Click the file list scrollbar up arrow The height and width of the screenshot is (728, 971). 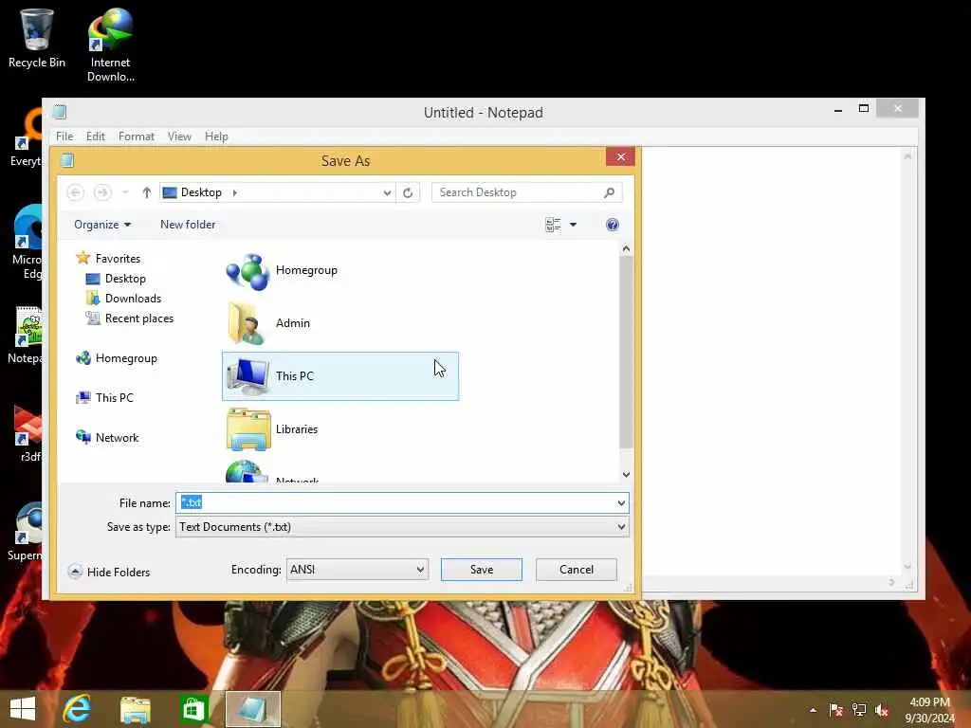pos(626,249)
